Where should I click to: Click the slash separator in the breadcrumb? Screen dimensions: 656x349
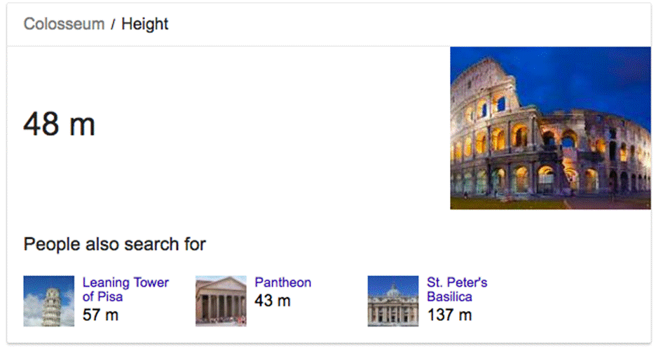[x=113, y=25]
